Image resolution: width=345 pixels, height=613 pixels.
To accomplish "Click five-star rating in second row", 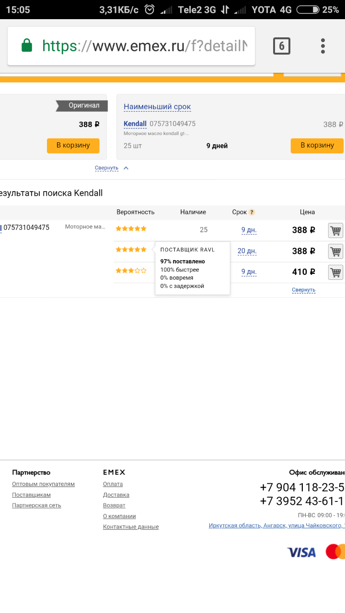I will (x=131, y=250).
